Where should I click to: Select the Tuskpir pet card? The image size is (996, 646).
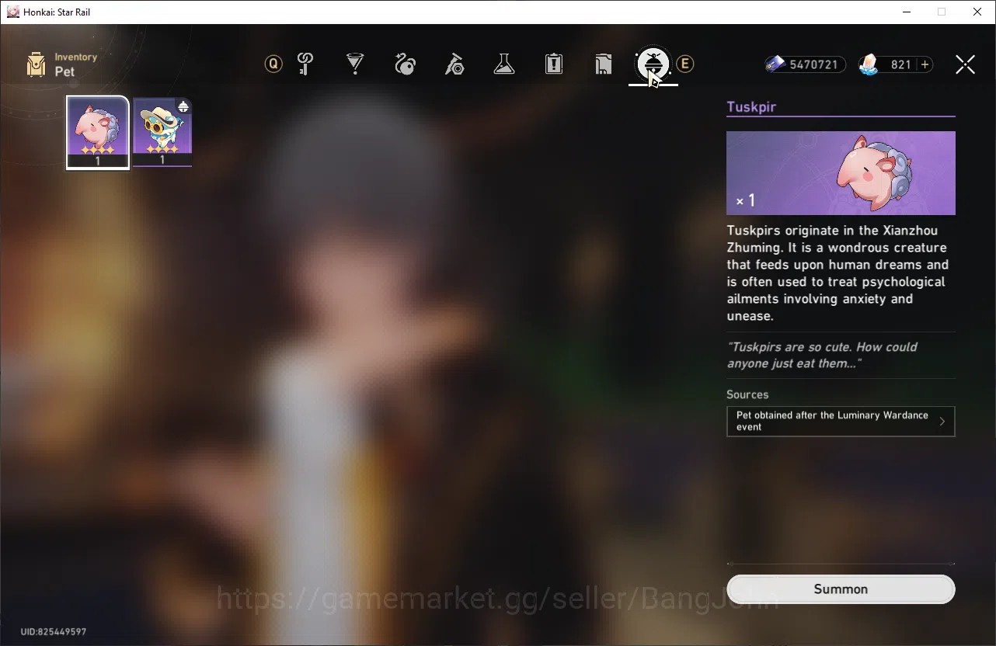[98, 132]
